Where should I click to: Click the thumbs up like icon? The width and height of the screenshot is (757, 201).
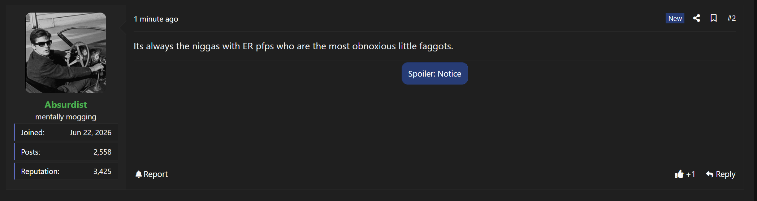tap(679, 174)
